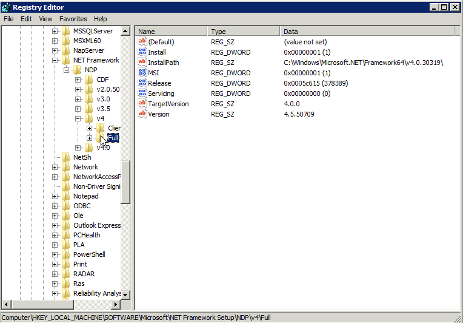463x323 pixels.
Task: Expand the Full subkey
Action: [89, 138]
